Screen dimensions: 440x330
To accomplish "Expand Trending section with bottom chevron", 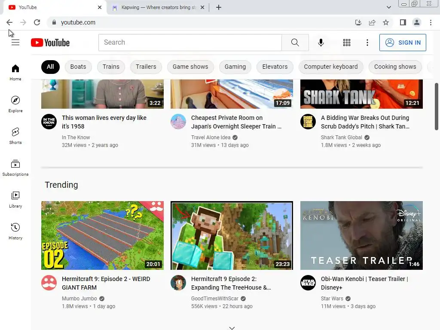I will tap(232, 328).
